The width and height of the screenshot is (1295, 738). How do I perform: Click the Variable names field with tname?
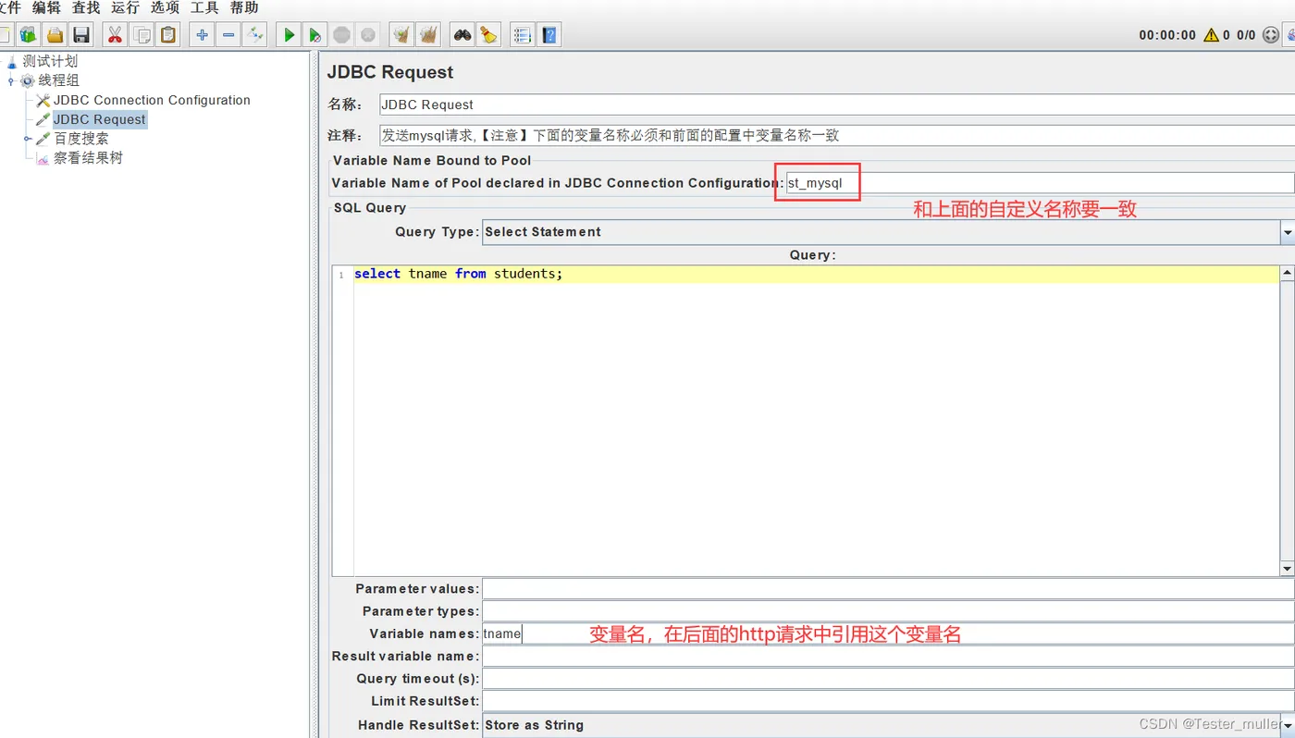[x=889, y=633]
